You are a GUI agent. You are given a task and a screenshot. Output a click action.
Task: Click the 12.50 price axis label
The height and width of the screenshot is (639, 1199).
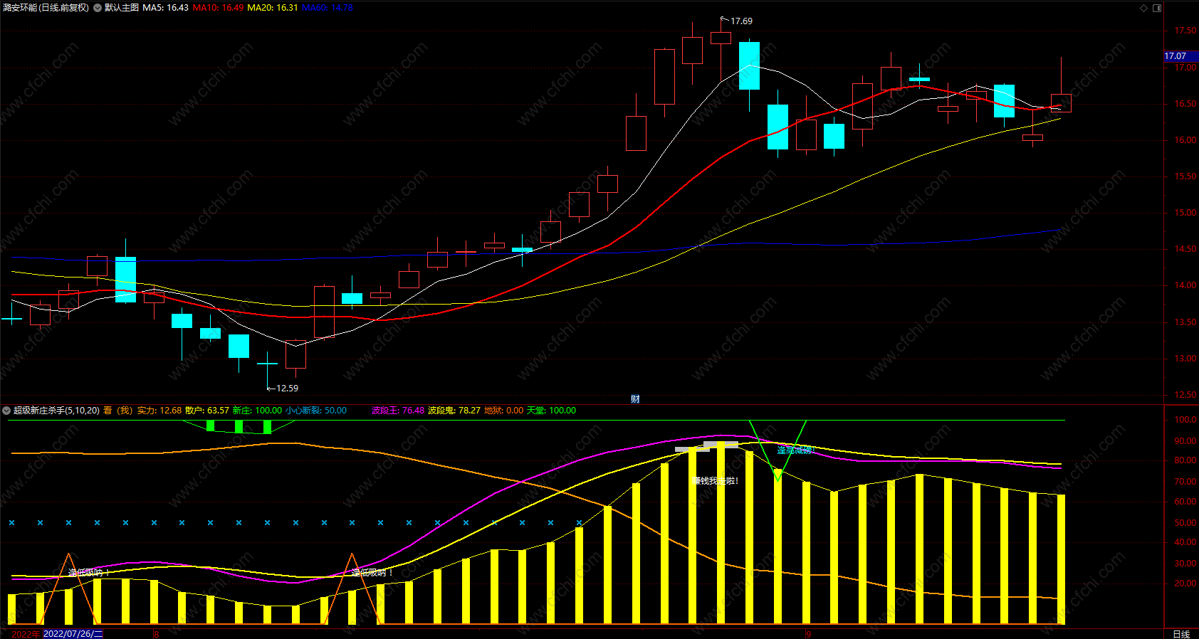pyautogui.click(x=1185, y=395)
